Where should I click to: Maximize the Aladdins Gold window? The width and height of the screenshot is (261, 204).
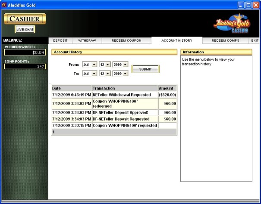coord(248,5)
